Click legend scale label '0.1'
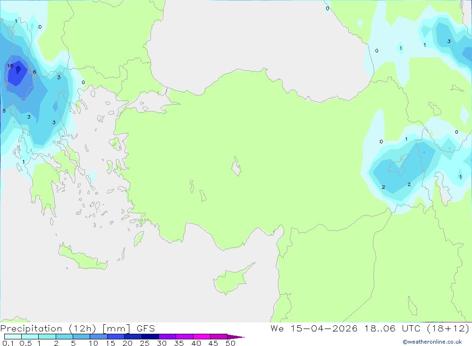The height and width of the screenshot is (346, 472). point(8,343)
